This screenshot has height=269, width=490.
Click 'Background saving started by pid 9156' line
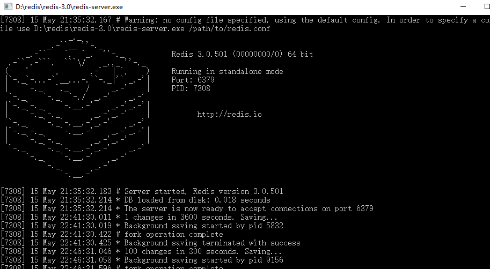pyautogui.click(x=142, y=260)
